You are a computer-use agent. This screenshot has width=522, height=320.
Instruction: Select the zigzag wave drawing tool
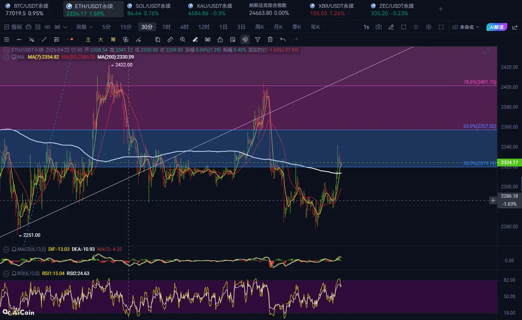coord(32,39)
